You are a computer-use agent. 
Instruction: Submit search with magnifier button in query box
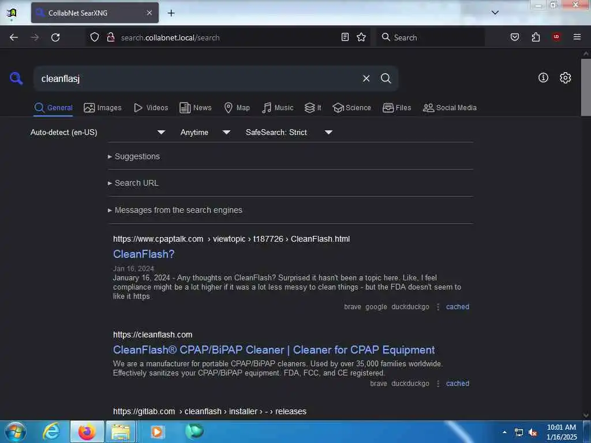tap(386, 78)
